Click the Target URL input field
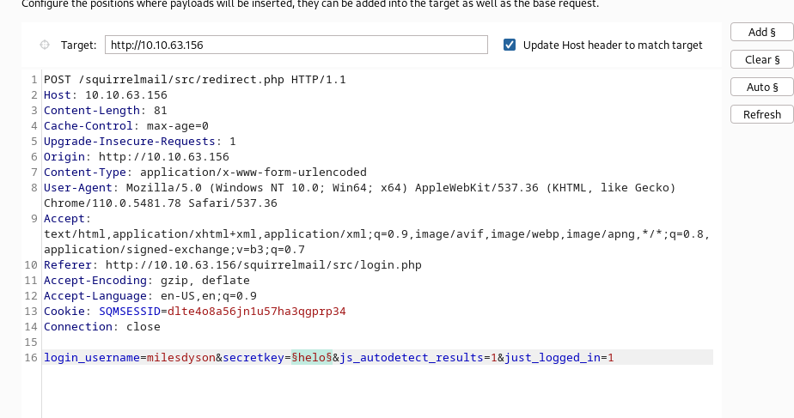 296,45
